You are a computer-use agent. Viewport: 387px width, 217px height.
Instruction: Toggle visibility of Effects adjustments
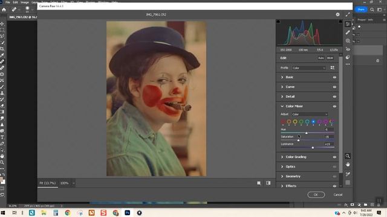334,186
